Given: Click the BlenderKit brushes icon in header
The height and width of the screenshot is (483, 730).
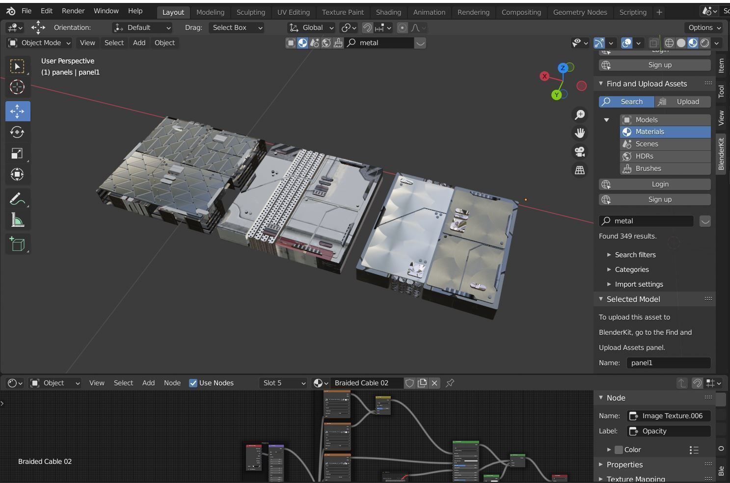Looking at the screenshot, I should coord(338,43).
